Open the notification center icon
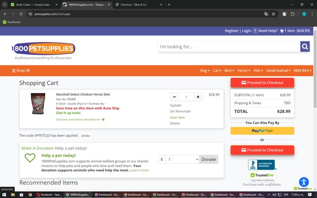This screenshot has height=198, width=317. pos(310,195)
